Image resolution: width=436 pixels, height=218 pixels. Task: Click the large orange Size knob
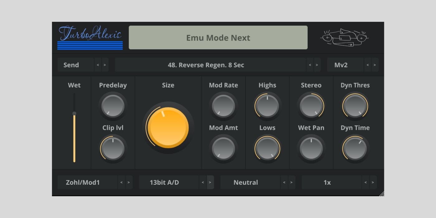pyautogui.click(x=168, y=128)
